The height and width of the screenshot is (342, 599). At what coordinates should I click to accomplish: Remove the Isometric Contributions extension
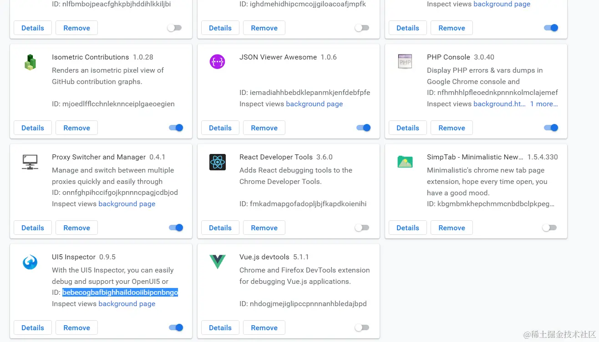tap(76, 128)
